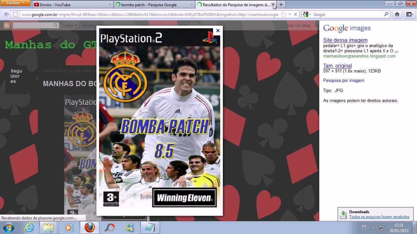Open the Firefox menu button
This screenshot has height=234, width=417.
[15, 3]
